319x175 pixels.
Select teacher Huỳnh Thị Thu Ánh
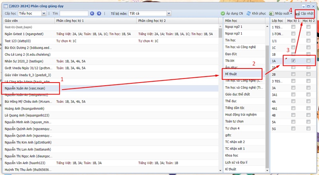point(28,170)
